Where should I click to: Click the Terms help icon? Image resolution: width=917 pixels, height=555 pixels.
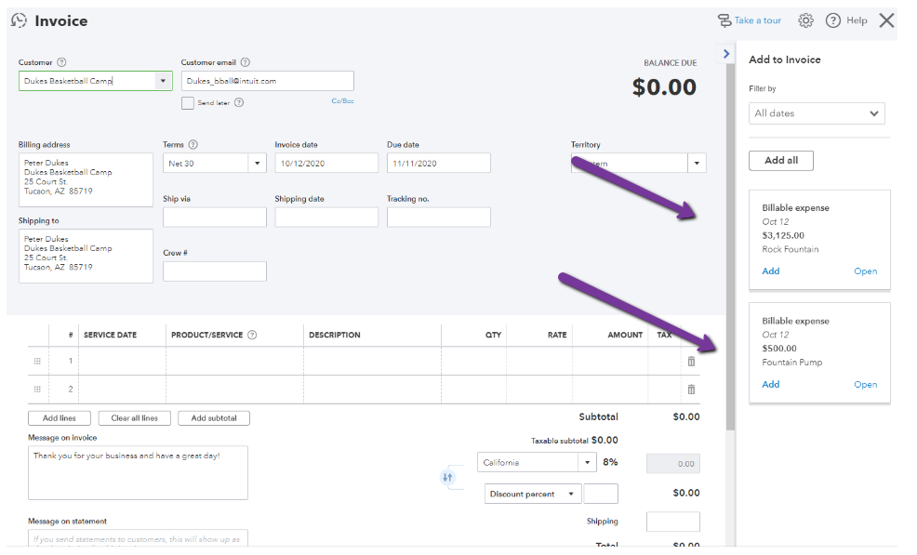click(x=193, y=145)
